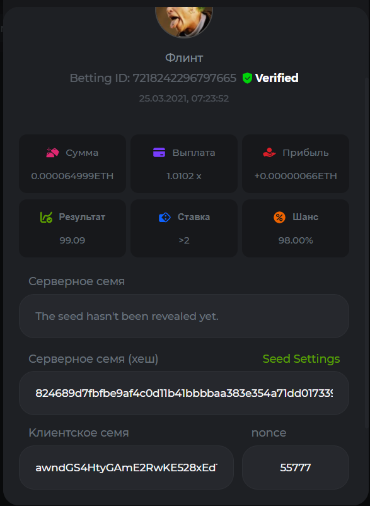Image resolution: width=370 pixels, height=506 pixels.
Task: Click the Шанс 98.00% card
Action: 296,228
